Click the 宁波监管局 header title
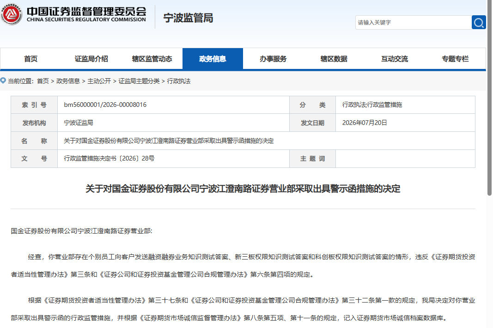This screenshot has width=493, height=328. (x=188, y=18)
